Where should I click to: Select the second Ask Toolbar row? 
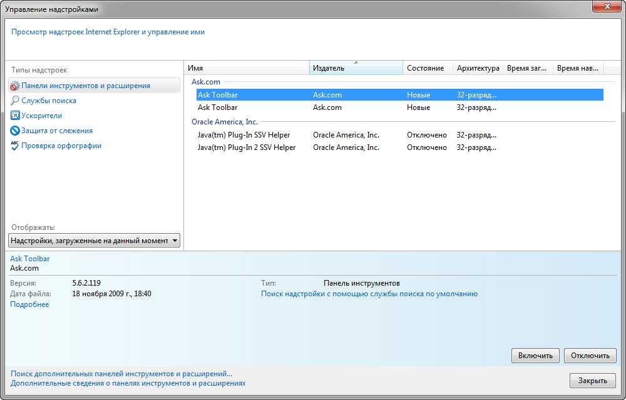tap(218, 107)
